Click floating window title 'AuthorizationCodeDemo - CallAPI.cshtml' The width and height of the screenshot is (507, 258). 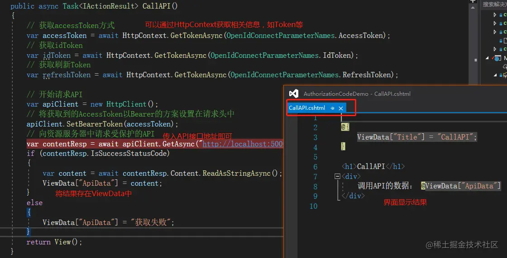357,94
